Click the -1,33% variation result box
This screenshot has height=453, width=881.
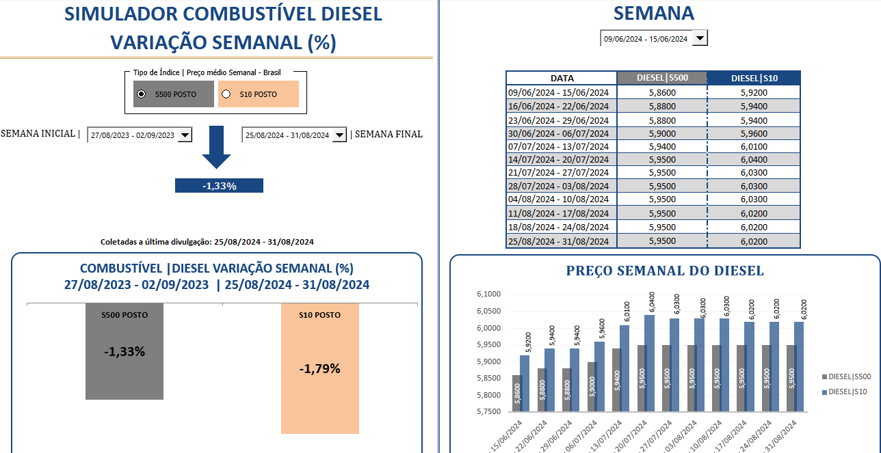pos(219,186)
